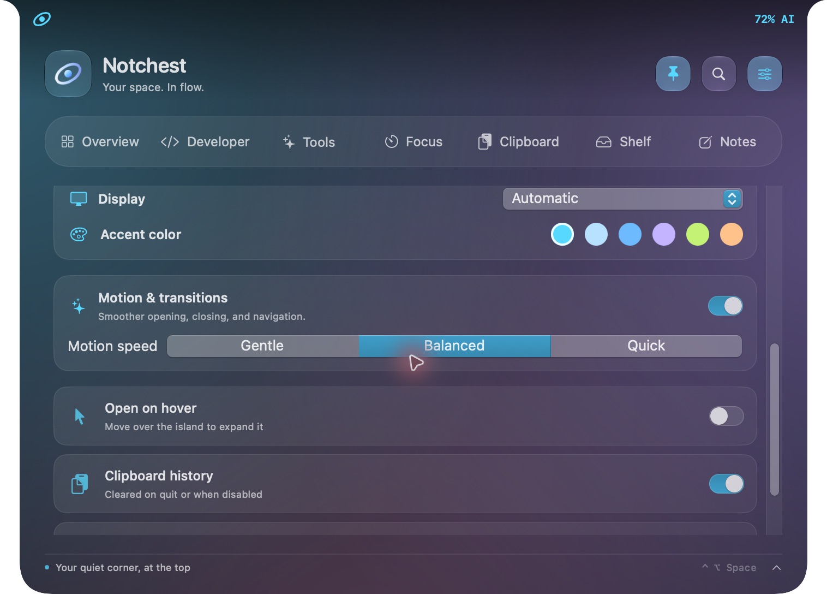Screen dimensions: 827x594
Task: Choose the pale blue accent color swatch
Action: tap(596, 234)
